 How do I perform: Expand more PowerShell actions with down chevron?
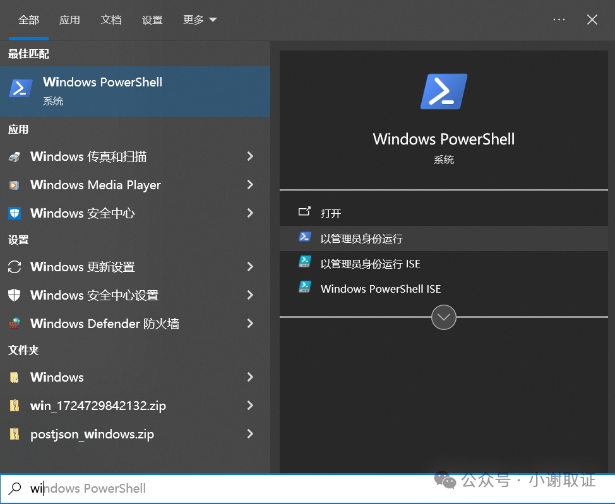443,317
